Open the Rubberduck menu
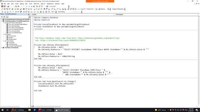Screen dimensions: 200x112 (x=50, y=4)
